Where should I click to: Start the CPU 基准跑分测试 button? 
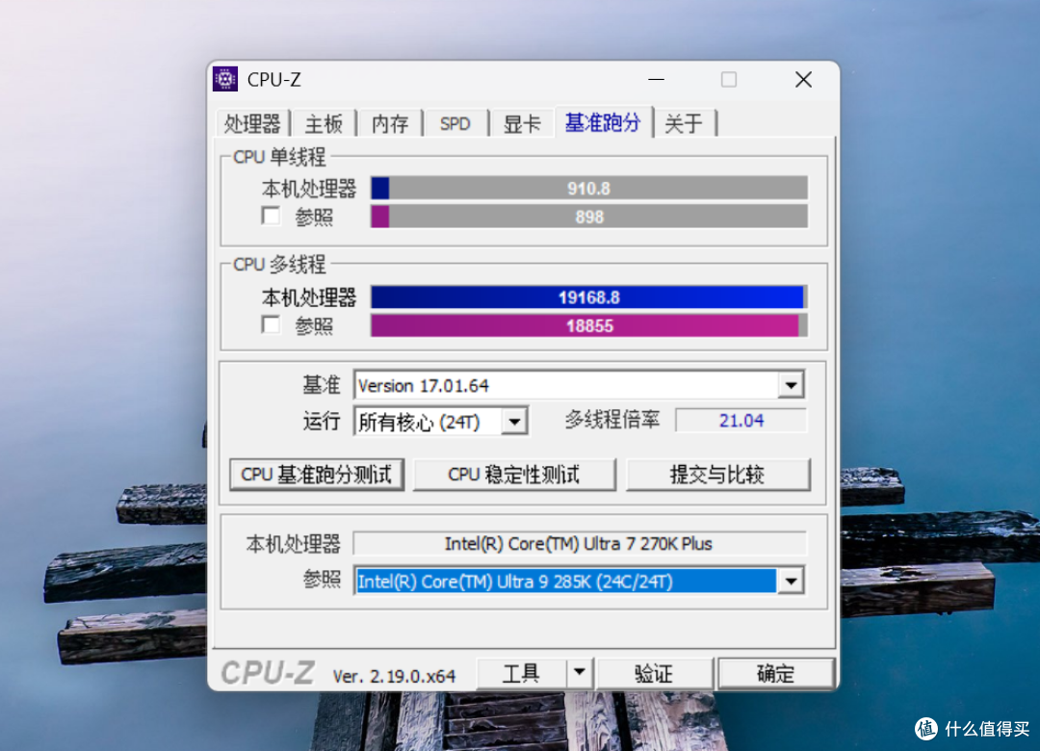[x=317, y=475]
